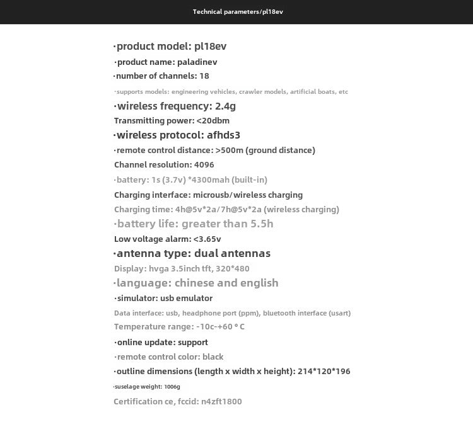Click the supported models description line
This screenshot has width=473, height=422.
pos(231,92)
